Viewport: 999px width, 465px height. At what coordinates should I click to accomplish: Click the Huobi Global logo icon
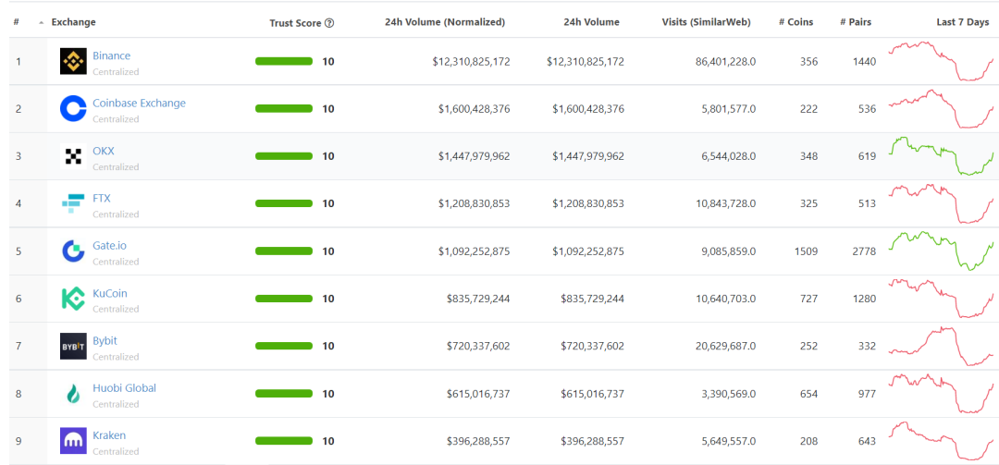(x=73, y=394)
